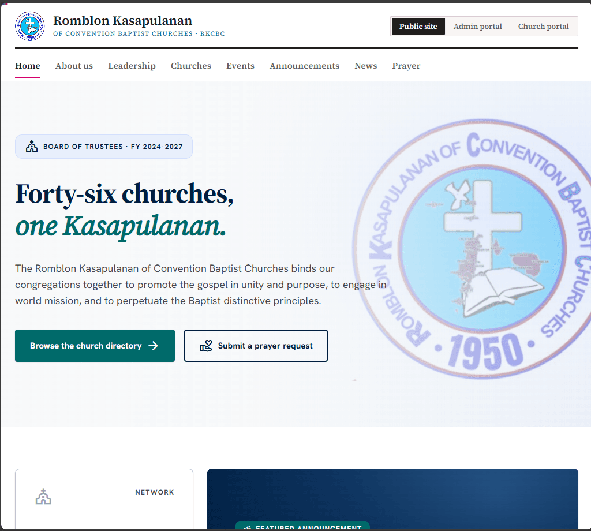Click the praying hands heart icon
591x531 pixels.
click(206, 346)
